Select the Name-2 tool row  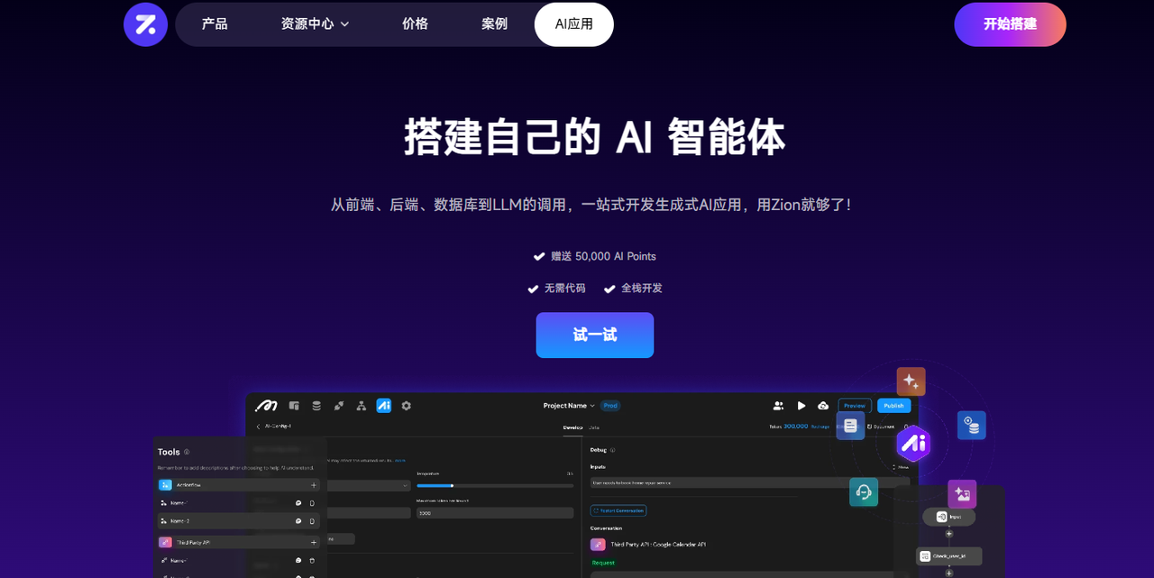click(x=239, y=521)
